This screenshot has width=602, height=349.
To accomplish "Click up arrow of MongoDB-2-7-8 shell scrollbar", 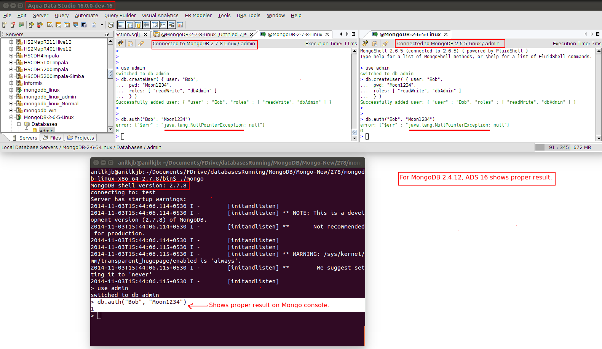I will pos(354,51).
